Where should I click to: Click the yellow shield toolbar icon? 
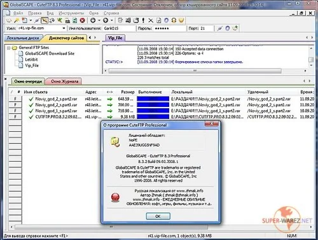[x=181, y=20]
